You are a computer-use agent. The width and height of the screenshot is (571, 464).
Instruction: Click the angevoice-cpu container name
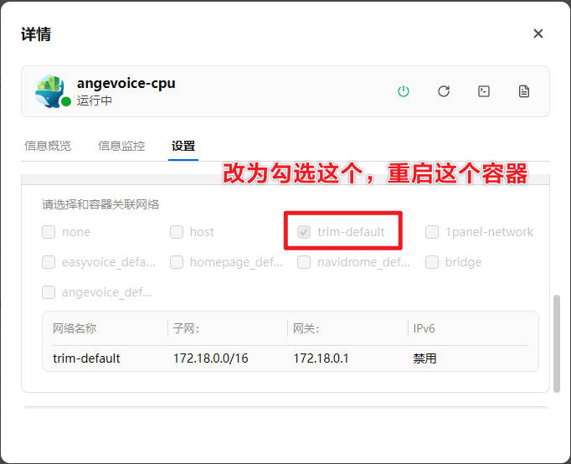[126, 84]
